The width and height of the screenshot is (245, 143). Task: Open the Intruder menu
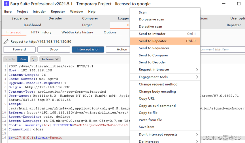click(x=39, y=12)
